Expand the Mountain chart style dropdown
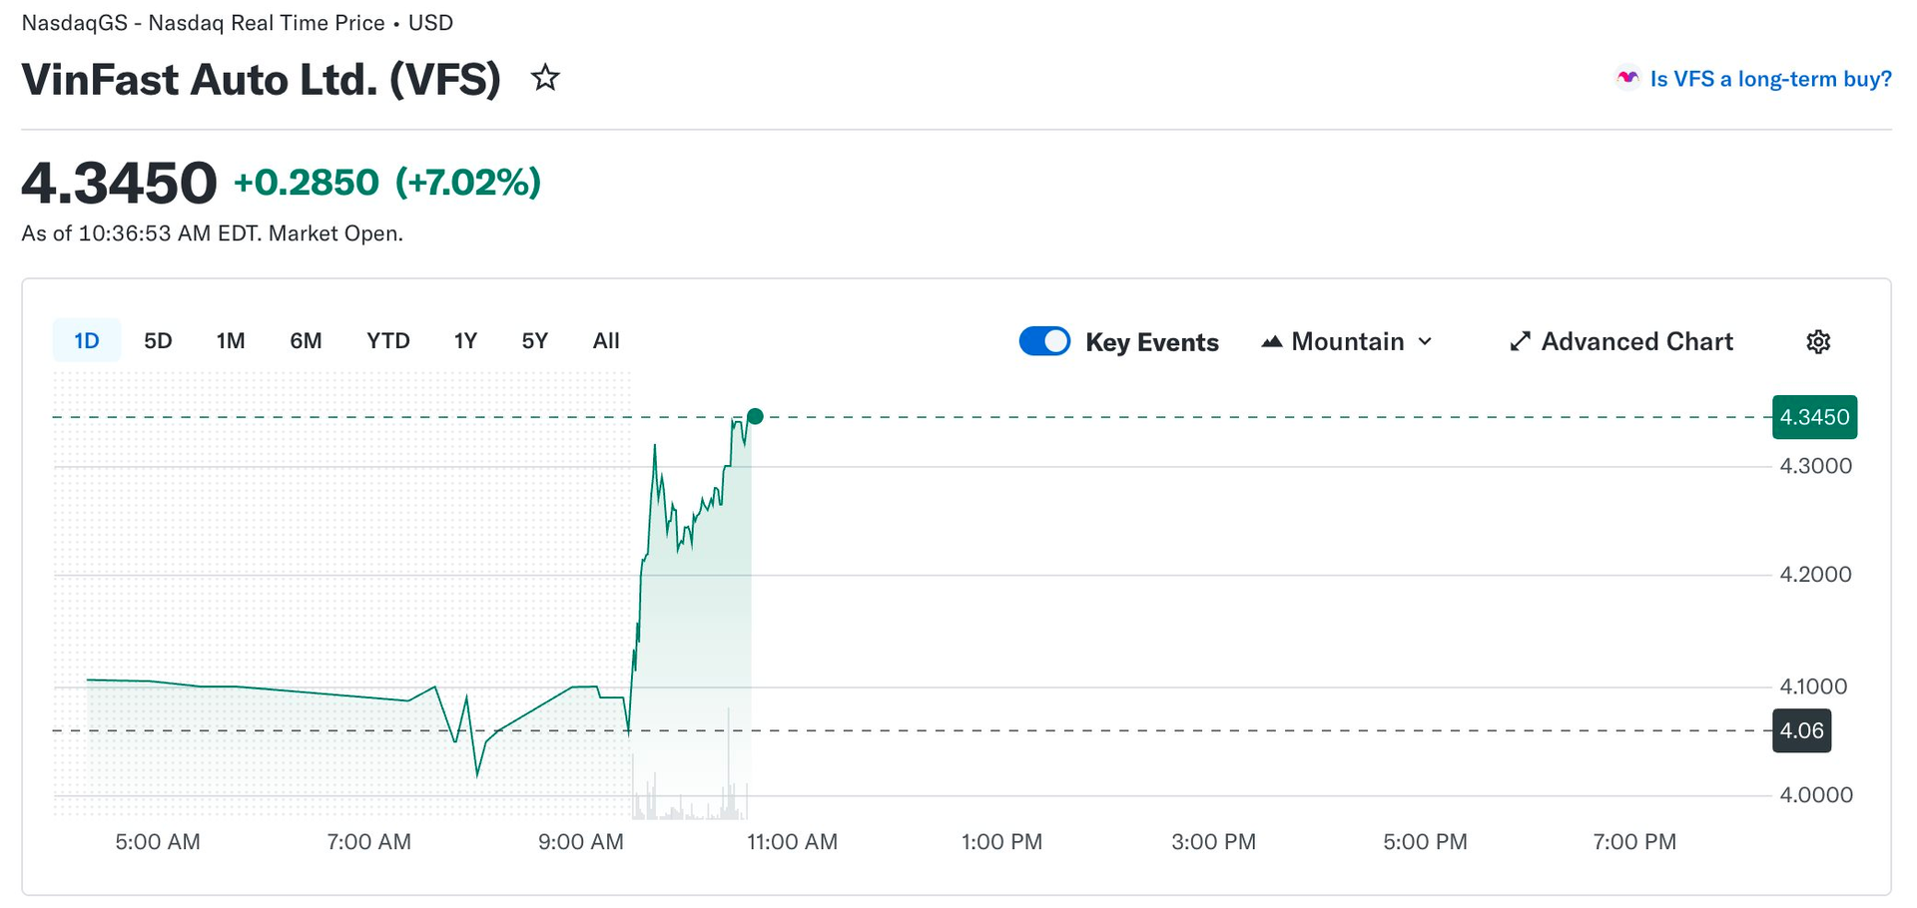 point(1425,342)
